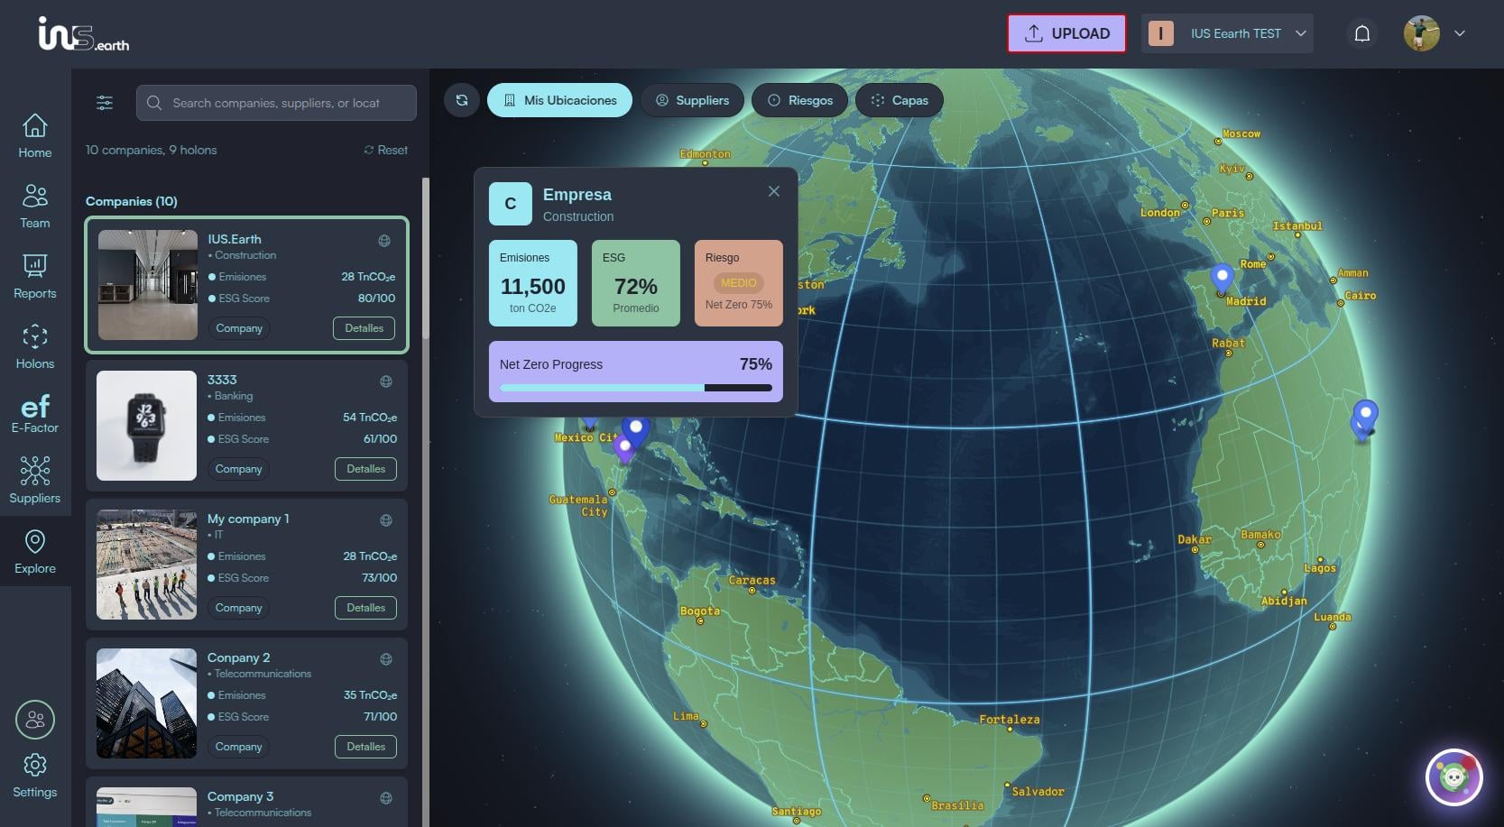1504x827 pixels.
Task: Toggle the Riesgos map filter
Action: pyautogui.click(x=799, y=100)
